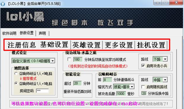Click the 超过 20 分钟 input field
Image resolution: width=184 pixels, height=109 pixels.
(x=77, y=83)
